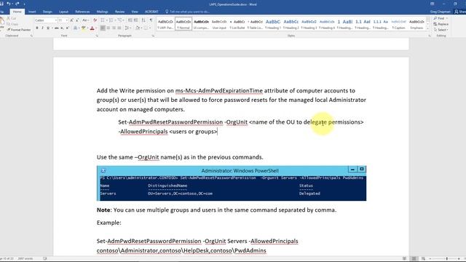This screenshot has width=466, height=262.
Task: Apply the Heading 2 style
Action: click(x=291, y=24)
